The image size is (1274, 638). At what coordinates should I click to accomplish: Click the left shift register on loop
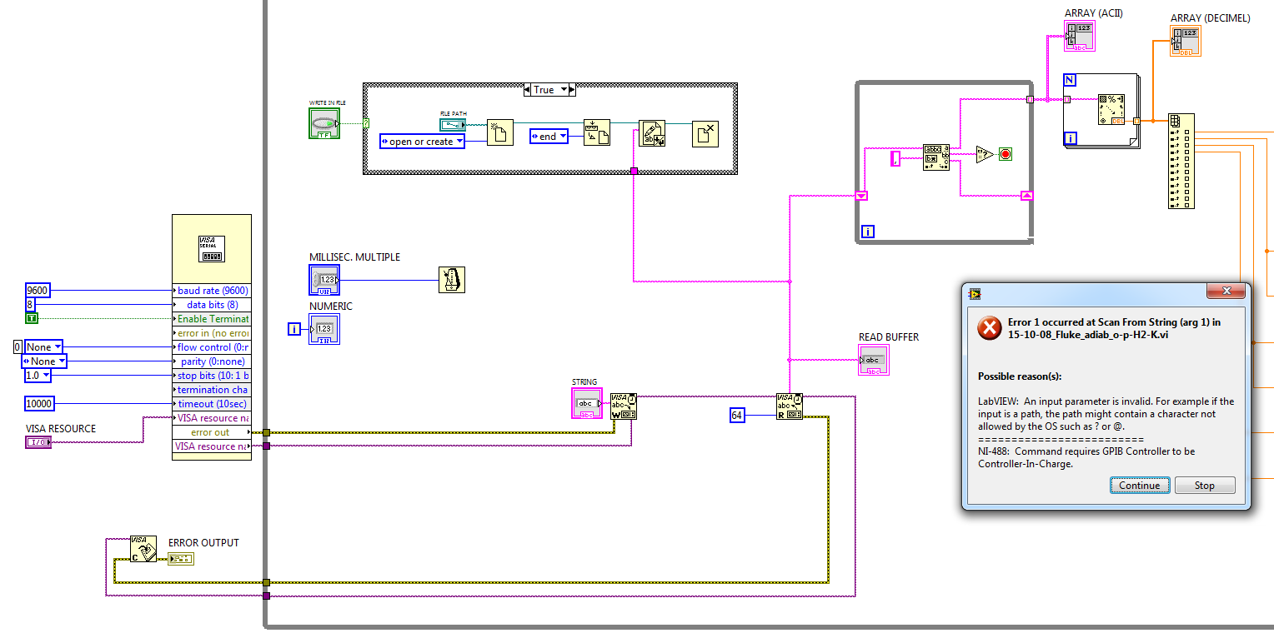coord(862,196)
